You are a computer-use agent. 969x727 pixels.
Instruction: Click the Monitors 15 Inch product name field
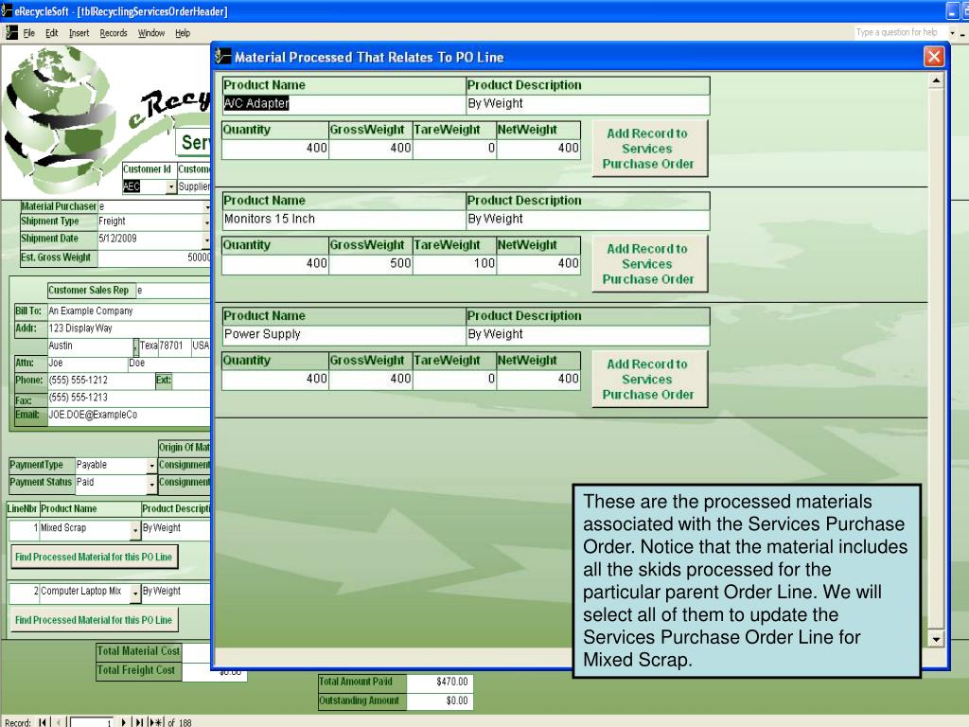tap(344, 219)
